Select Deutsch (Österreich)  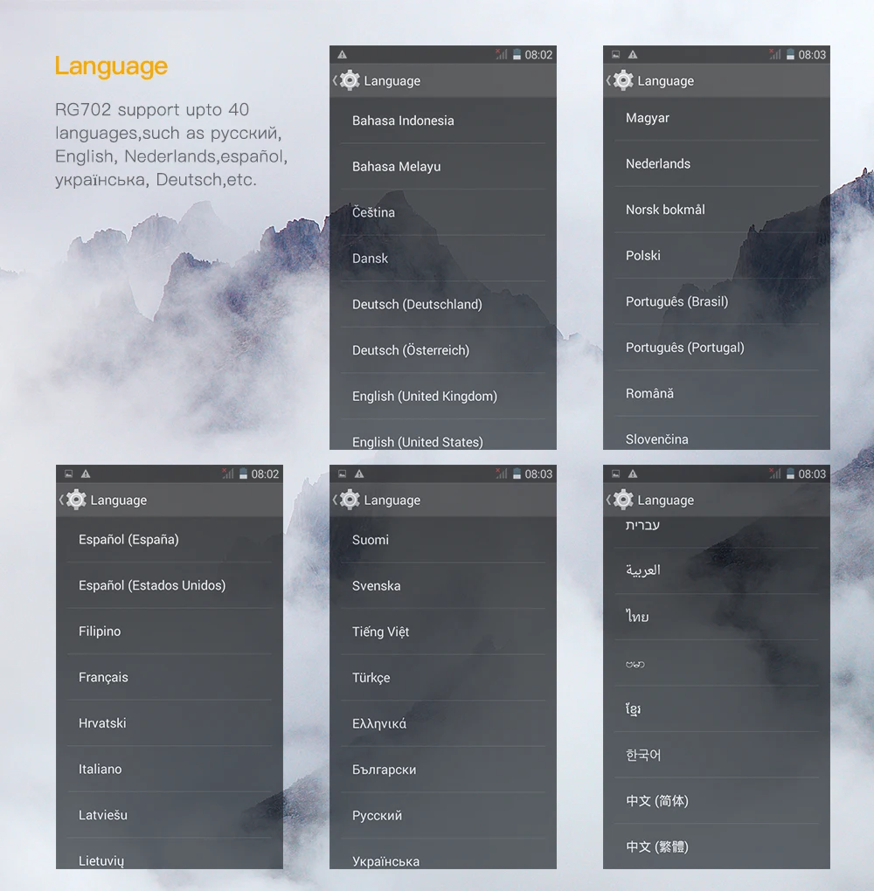(x=443, y=350)
